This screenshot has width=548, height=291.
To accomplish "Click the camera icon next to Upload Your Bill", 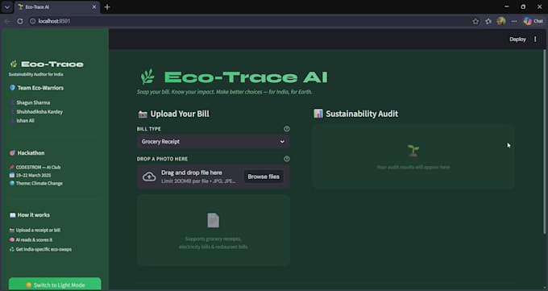I will (x=143, y=114).
